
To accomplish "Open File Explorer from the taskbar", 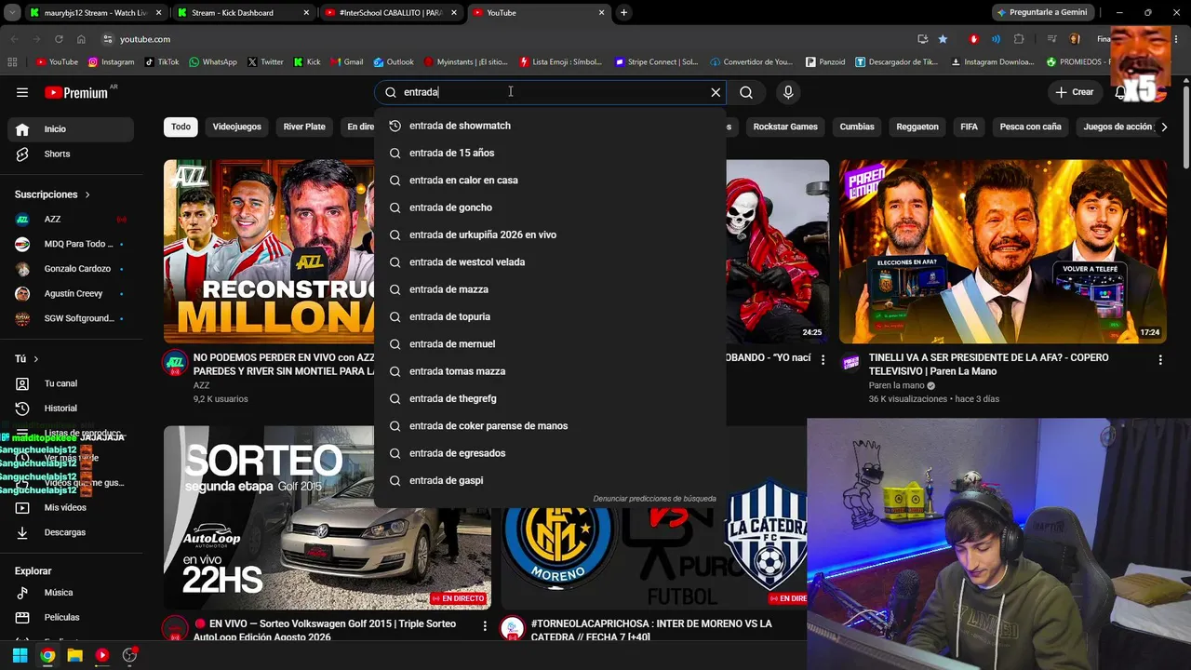I will point(74,655).
